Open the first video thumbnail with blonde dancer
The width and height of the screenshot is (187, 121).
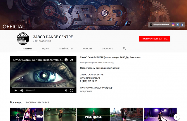[x=27, y=115]
